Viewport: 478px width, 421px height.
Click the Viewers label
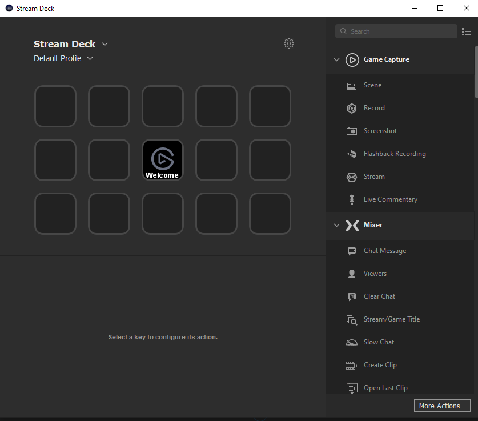[375, 274]
